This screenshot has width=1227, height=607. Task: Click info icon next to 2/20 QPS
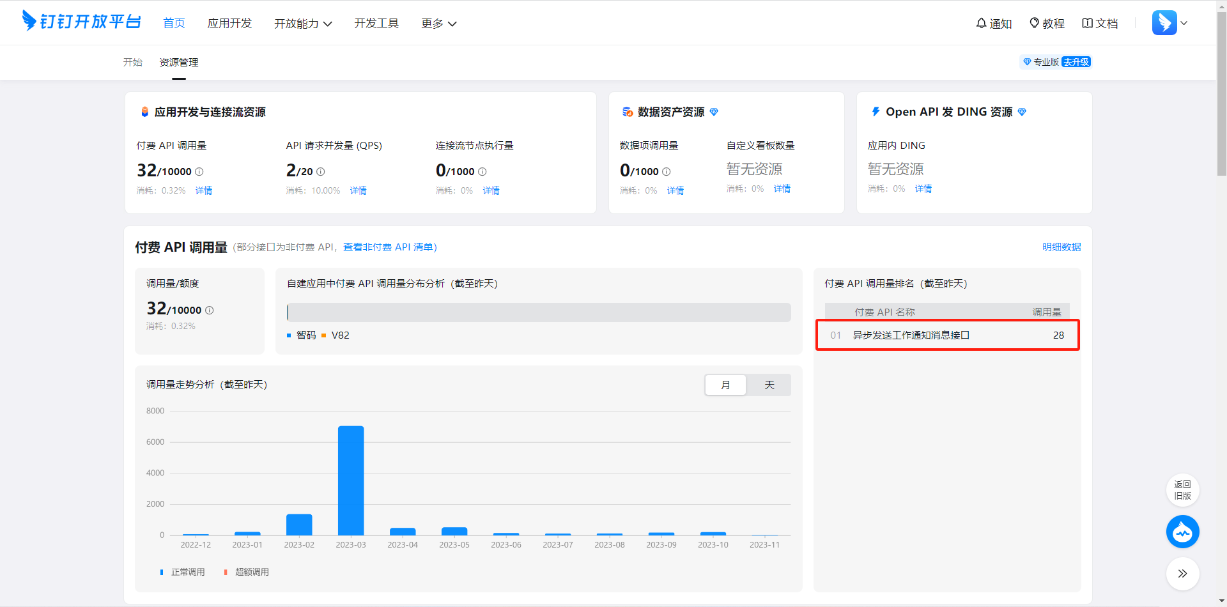coord(321,172)
